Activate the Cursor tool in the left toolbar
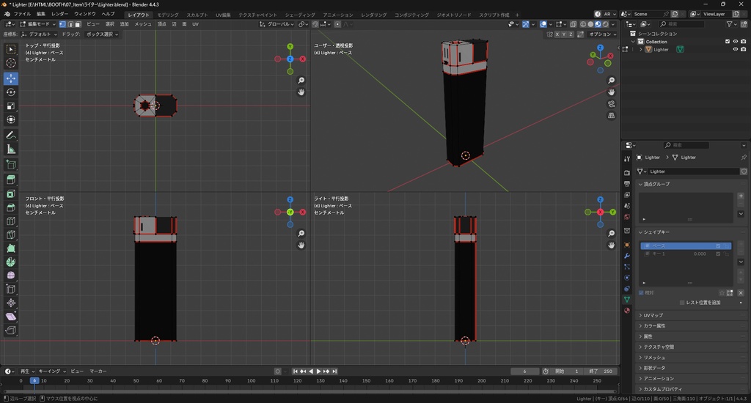Image resolution: width=751 pixels, height=403 pixels. [11, 63]
